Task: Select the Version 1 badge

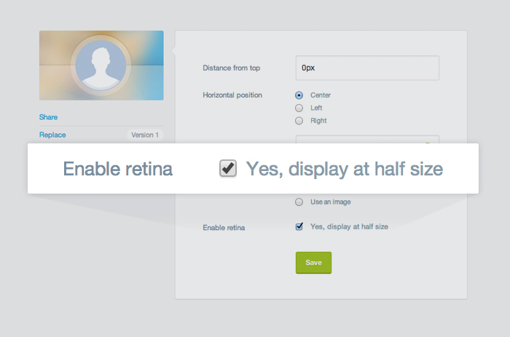Action: (x=145, y=135)
